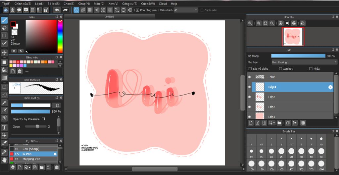Select the Pen (Sharp) brush

(33, 149)
